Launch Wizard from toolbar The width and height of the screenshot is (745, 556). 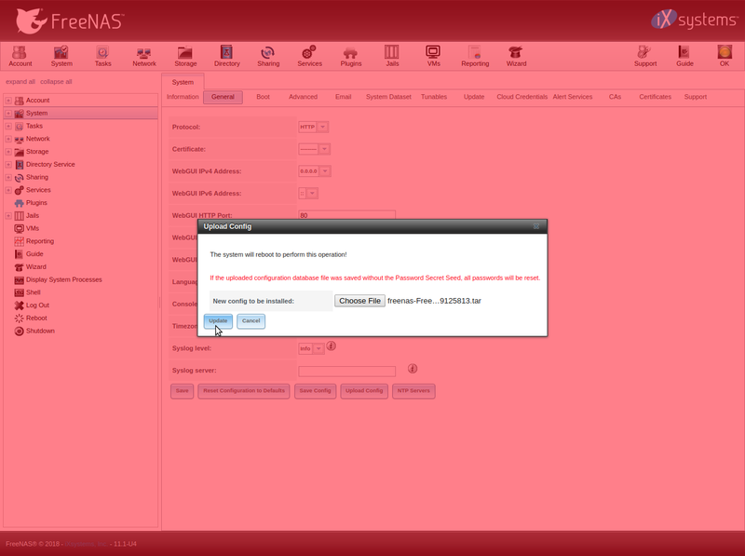point(516,56)
